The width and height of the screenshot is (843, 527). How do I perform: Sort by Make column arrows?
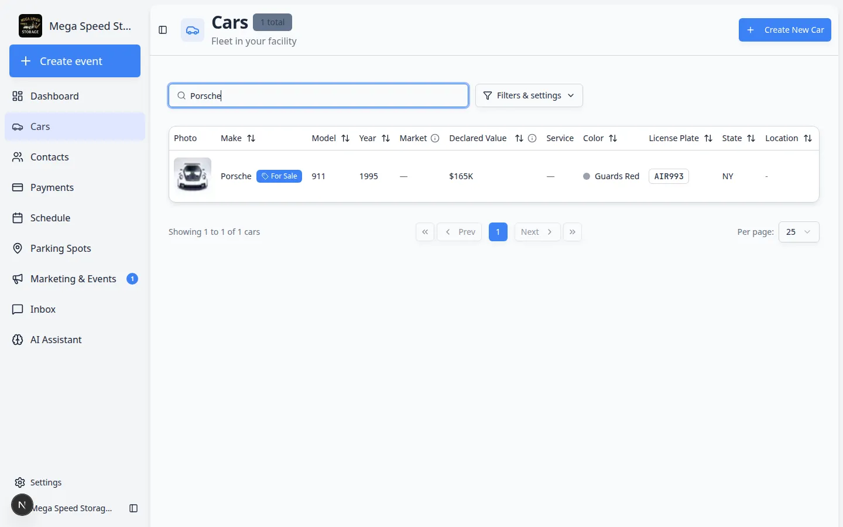251,138
